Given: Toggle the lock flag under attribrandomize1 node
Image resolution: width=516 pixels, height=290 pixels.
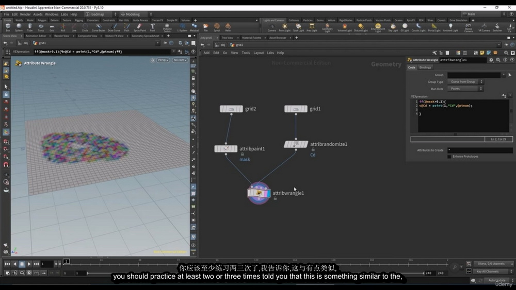Looking at the screenshot, I should click(313, 149).
